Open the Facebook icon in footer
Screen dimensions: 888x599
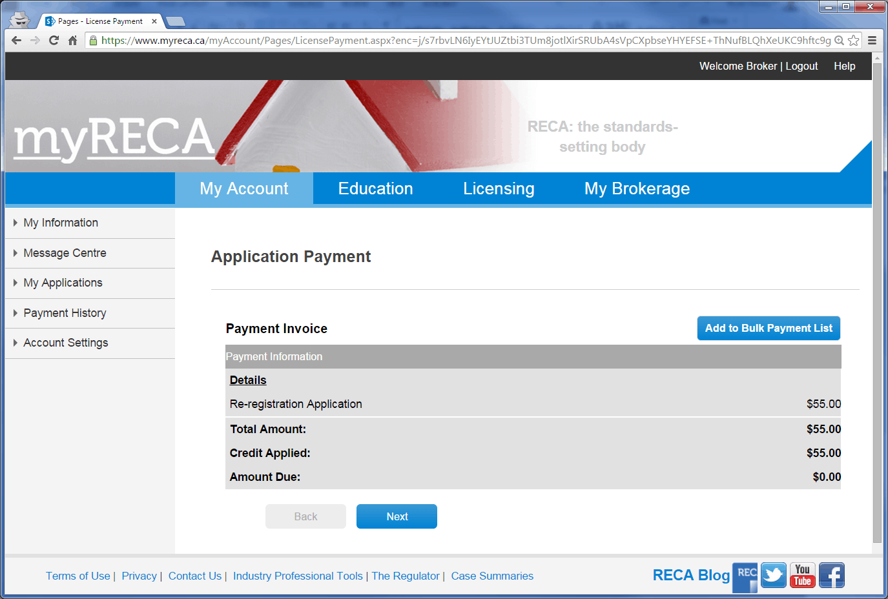[x=832, y=575]
